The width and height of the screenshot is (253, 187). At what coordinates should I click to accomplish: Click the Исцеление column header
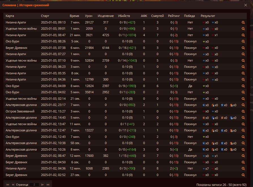point(106,16)
